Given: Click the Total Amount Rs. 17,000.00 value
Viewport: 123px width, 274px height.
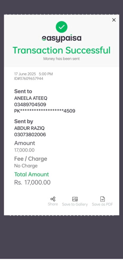Looking at the screenshot, I should coord(32,182).
